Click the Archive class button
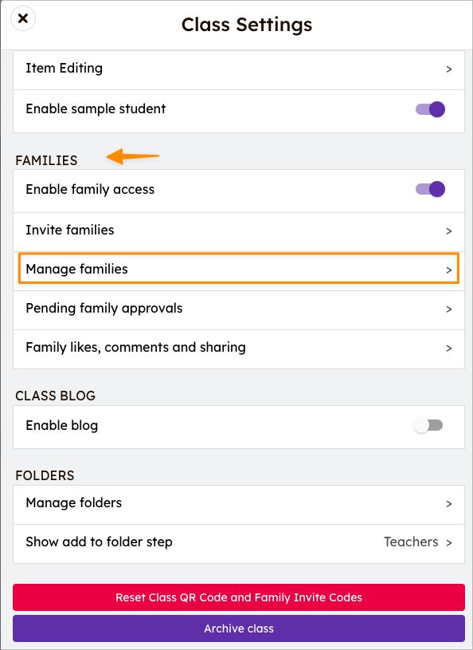 (x=239, y=628)
